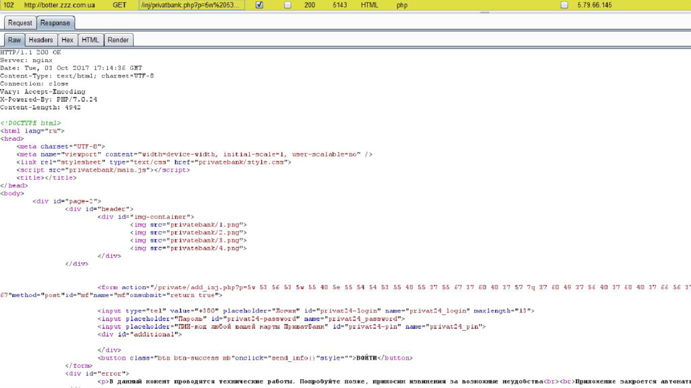Screen dimensions: 691x388
Task: Click the meta viewport line
Action: pyautogui.click(x=194, y=154)
